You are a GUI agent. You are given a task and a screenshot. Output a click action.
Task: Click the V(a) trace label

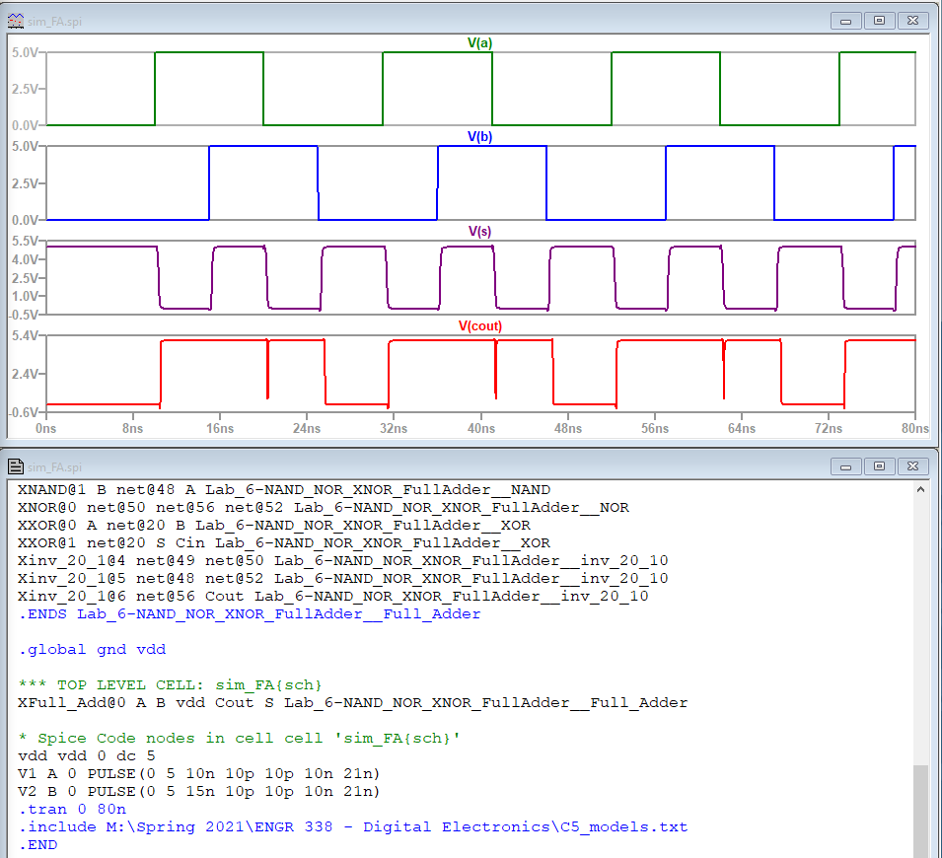click(479, 43)
